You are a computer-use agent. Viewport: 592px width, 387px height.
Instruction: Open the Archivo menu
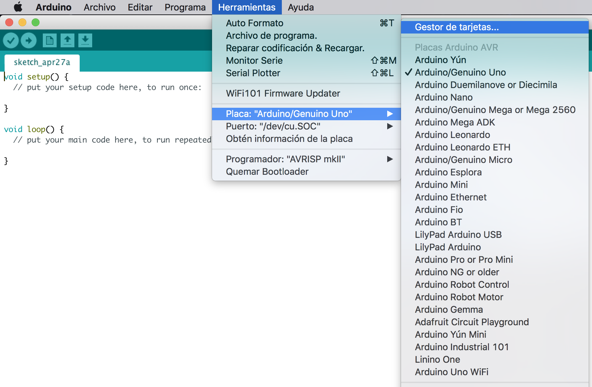click(x=99, y=7)
